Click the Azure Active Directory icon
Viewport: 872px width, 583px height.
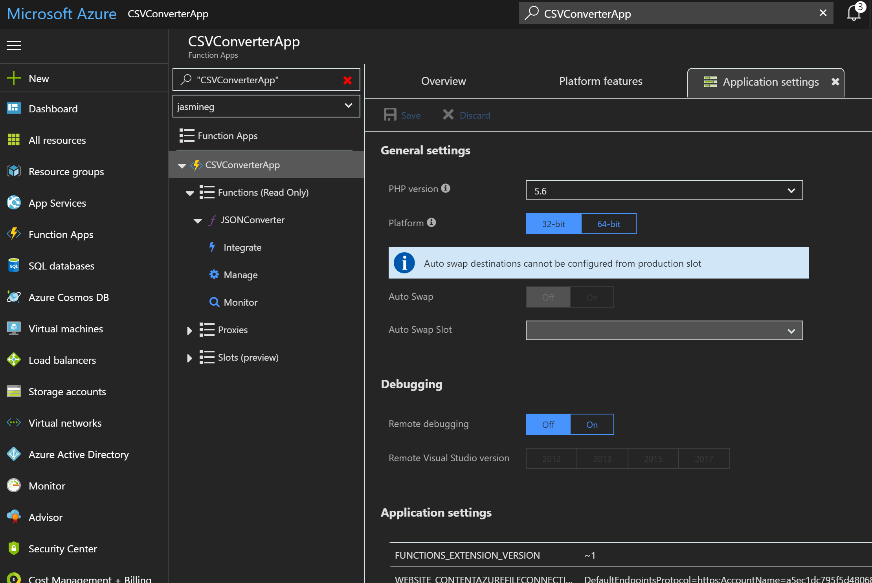pyautogui.click(x=14, y=454)
